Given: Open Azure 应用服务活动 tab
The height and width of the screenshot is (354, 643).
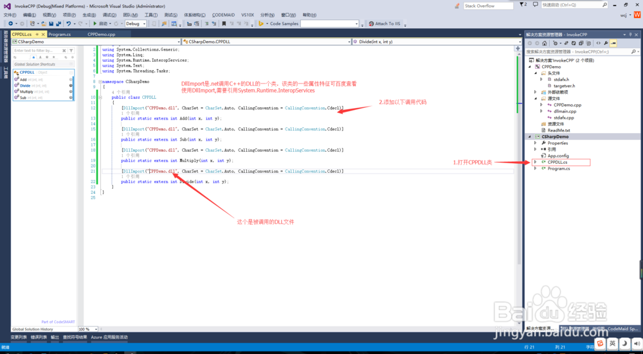Looking at the screenshot, I should 109,337.
